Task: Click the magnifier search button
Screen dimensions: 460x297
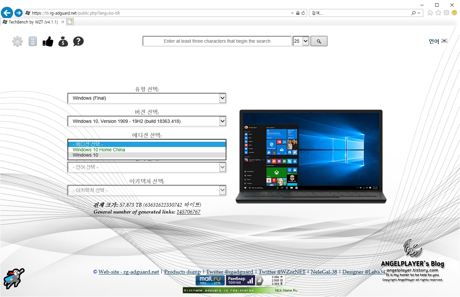Action: point(319,41)
